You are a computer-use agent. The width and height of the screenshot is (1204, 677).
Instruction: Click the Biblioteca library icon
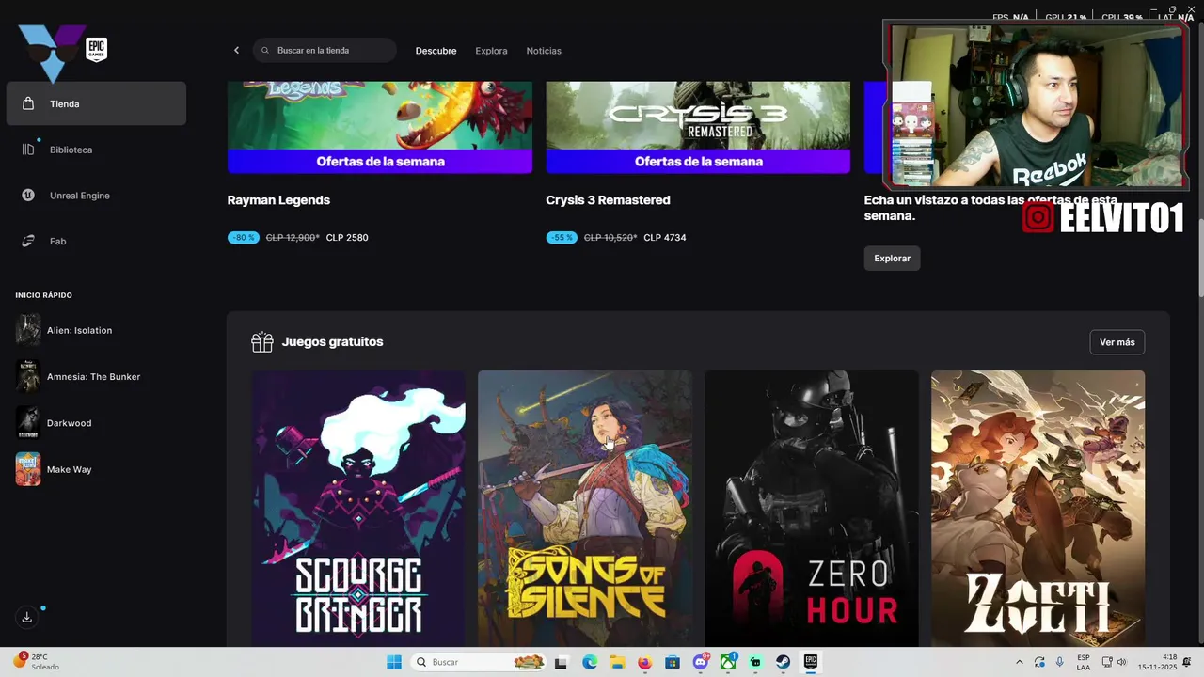point(28,150)
